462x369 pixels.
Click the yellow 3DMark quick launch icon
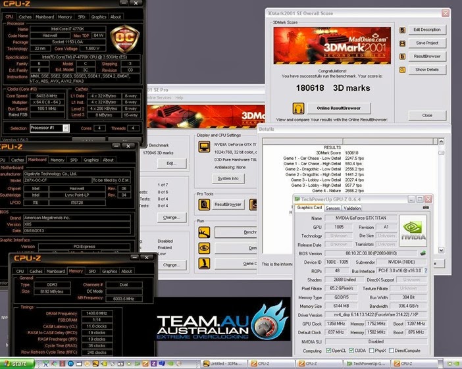click(x=95, y=364)
